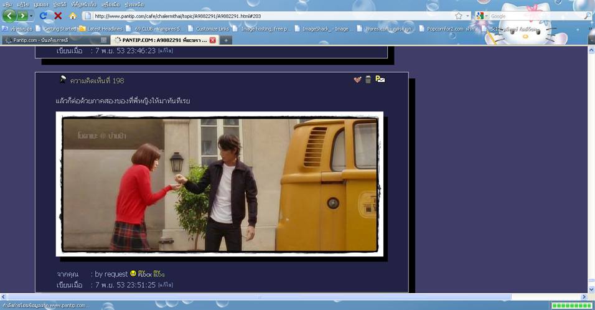Image resolution: width=595 pixels, height=310 pixels.
Task: Show more bookmarks via double chevron
Action: [591, 29]
